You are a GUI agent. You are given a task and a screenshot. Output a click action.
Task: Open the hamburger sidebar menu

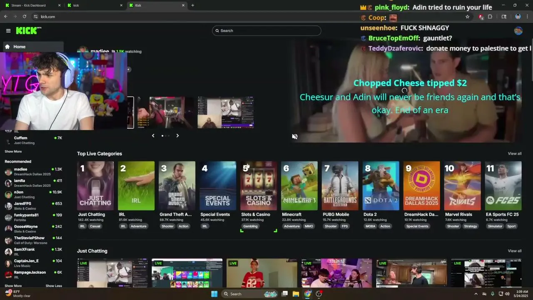(8, 30)
